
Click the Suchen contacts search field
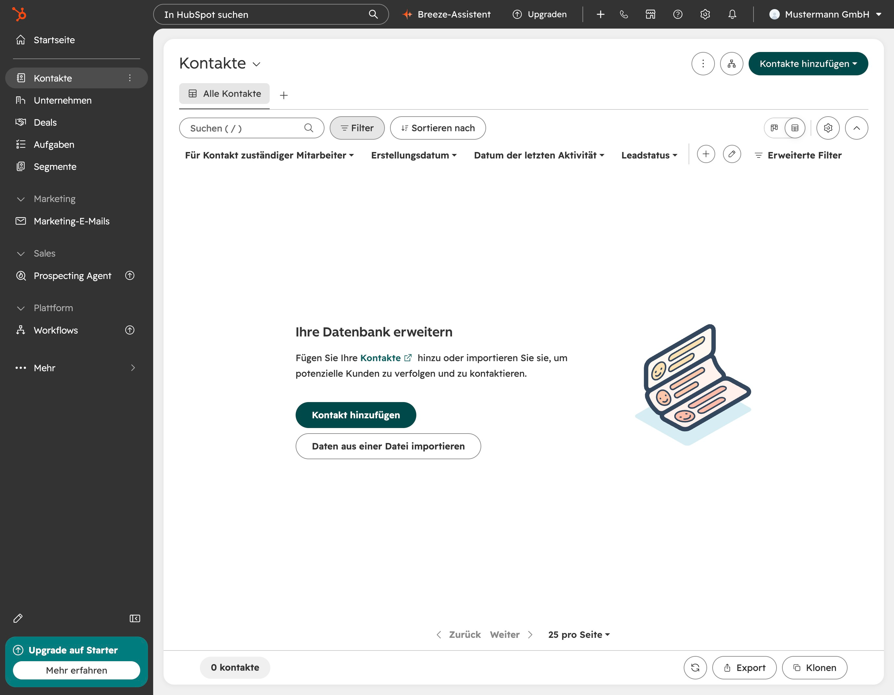click(251, 128)
